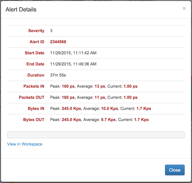Click the Packets IN label
The image size is (192, 183).
click(34, 86)
